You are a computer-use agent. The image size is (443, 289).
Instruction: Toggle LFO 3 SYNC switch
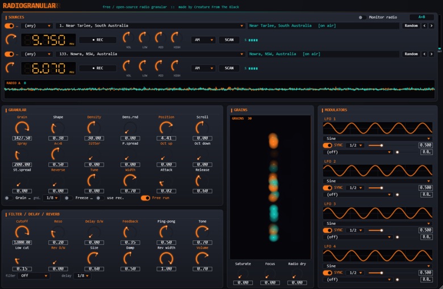click(x=328, y=231)
